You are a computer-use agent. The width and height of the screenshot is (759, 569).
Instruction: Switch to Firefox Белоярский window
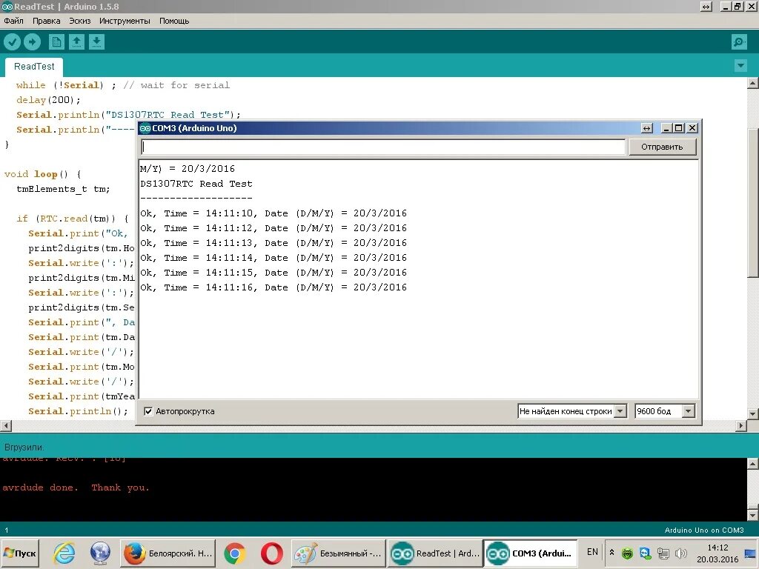(168, 553)
